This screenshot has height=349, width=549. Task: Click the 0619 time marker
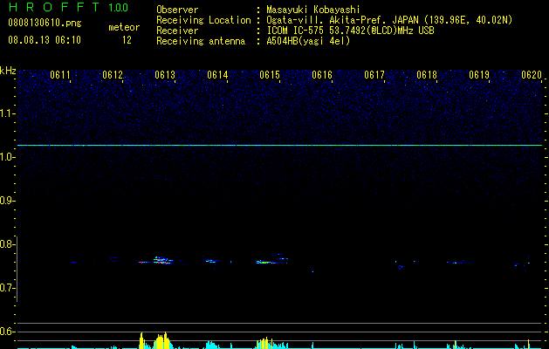point(479,75)
